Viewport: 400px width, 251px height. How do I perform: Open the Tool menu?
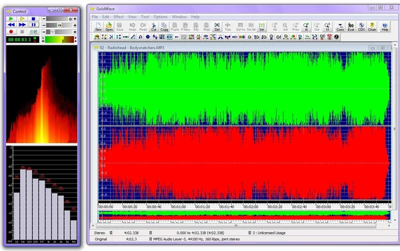click(145, 17)
